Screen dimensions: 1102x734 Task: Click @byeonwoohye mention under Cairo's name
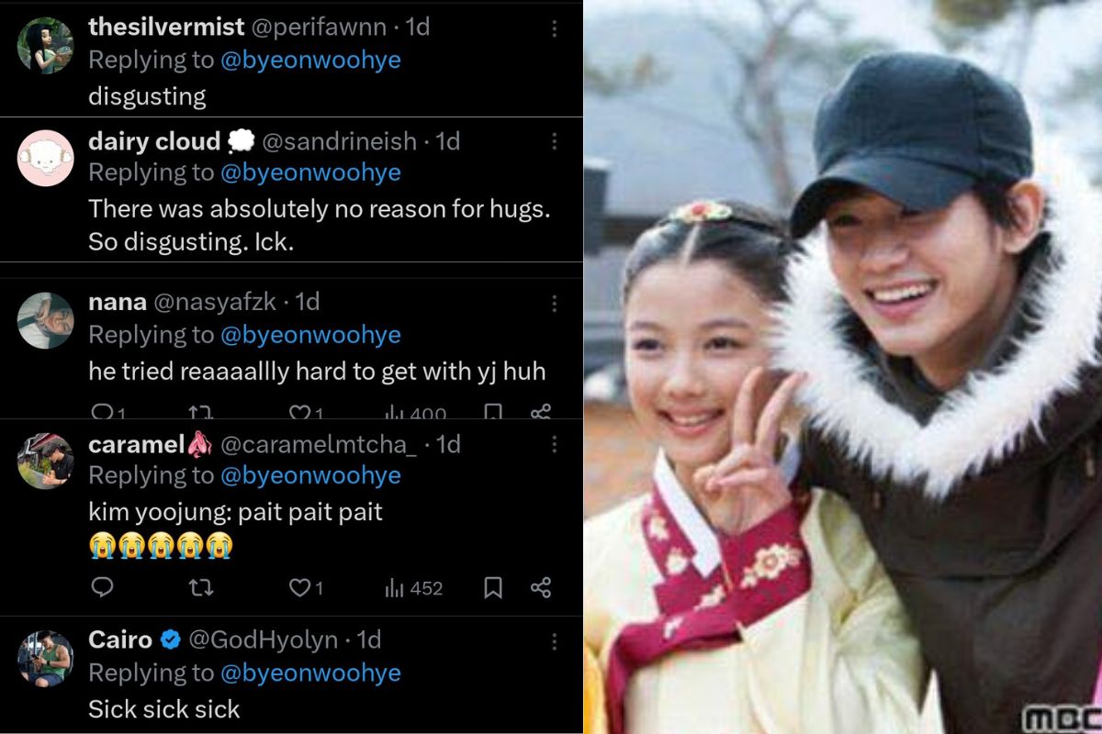pos(310,673)
